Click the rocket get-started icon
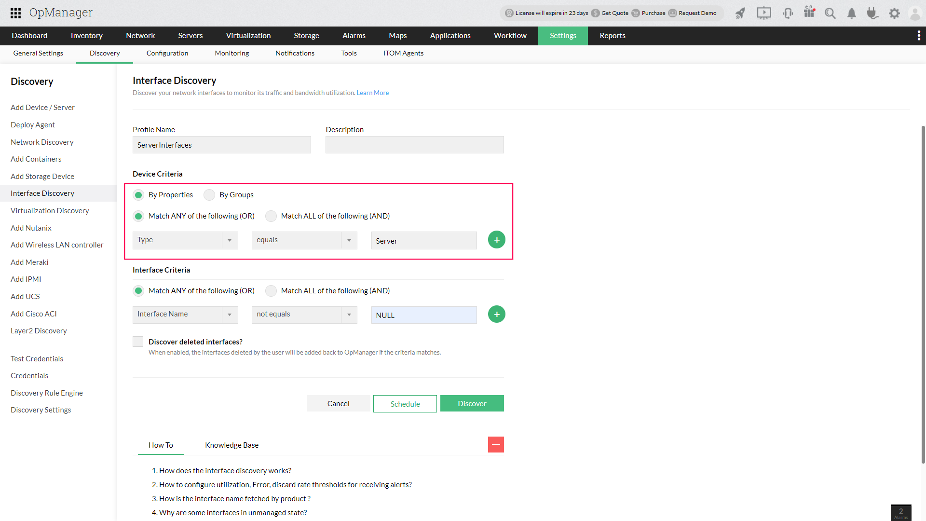This screenshot has width=926, height=521. (x=740, y=13)
